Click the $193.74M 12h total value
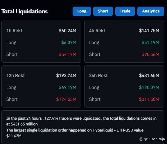The image size is (167, 144). (66, 76)
